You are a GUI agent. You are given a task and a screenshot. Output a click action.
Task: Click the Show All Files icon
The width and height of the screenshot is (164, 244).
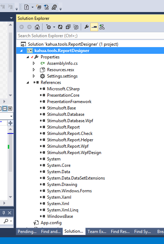[x=76, y=27]
